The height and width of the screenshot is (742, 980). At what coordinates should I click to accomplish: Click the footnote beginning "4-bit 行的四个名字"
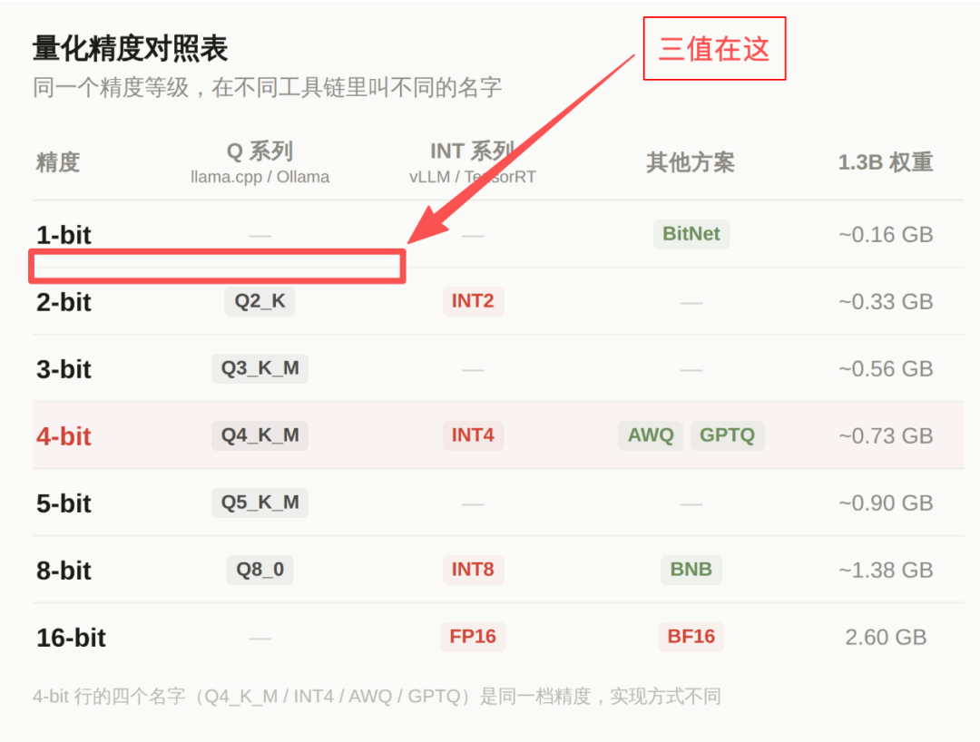click(x=377, y=696)
